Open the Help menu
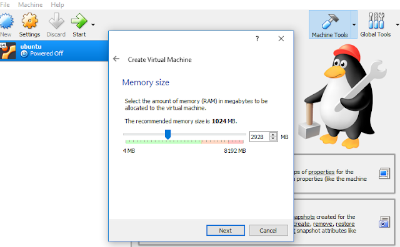This screenshot has height=247, width=400. click(x=57, y=4)
